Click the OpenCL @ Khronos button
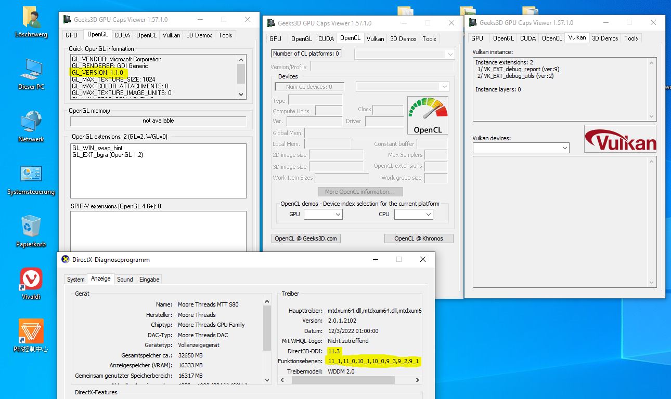The width and height of the screenshot is (671, 399). (419, 238)
